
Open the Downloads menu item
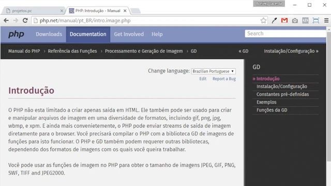coord(49,34)
